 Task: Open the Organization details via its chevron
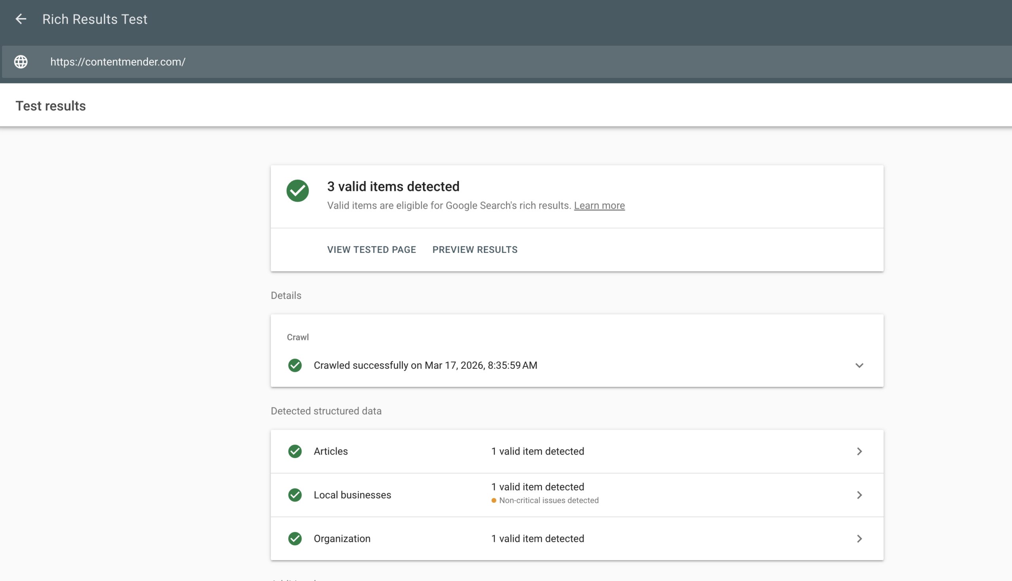[859, 538]
